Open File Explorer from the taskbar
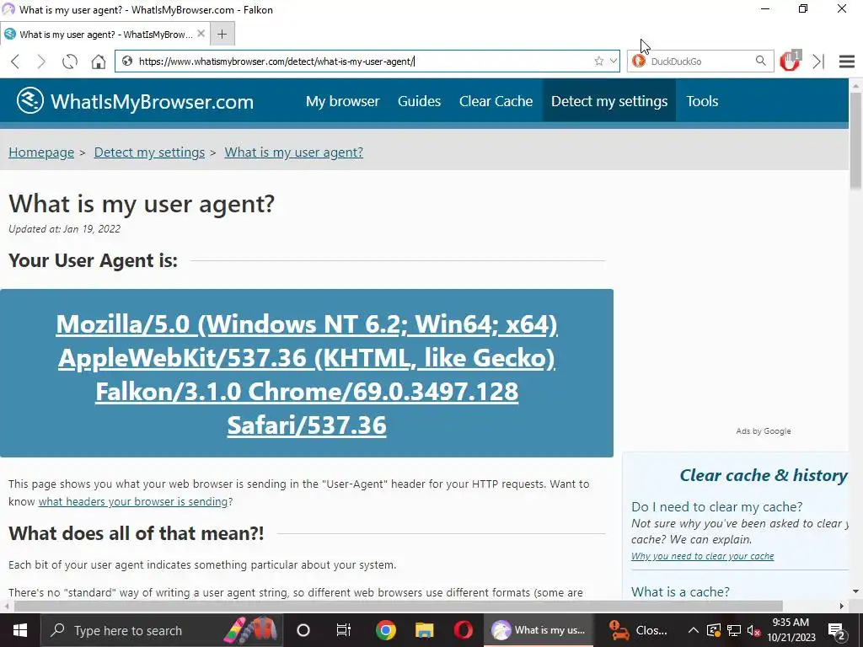 coord(425,630)
